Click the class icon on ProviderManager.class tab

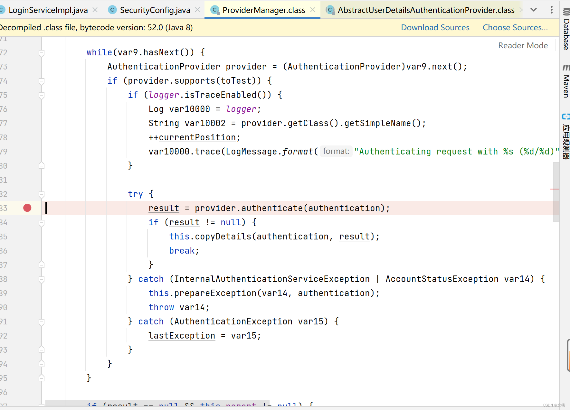215,10
